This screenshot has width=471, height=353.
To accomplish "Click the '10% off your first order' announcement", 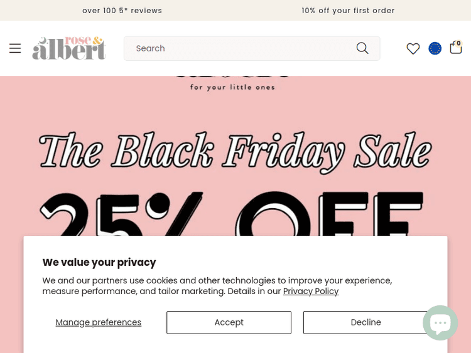I will click(348, 11).
